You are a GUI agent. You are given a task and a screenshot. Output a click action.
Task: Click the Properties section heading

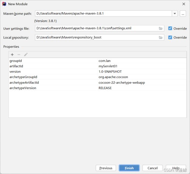point(11,47)
